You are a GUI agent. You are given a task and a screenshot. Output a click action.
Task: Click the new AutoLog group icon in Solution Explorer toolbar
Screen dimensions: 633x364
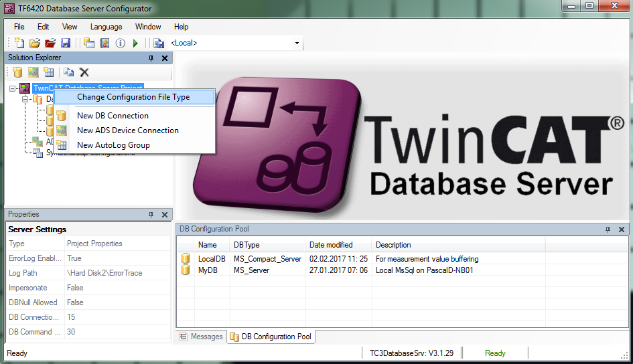coord(49,72)
